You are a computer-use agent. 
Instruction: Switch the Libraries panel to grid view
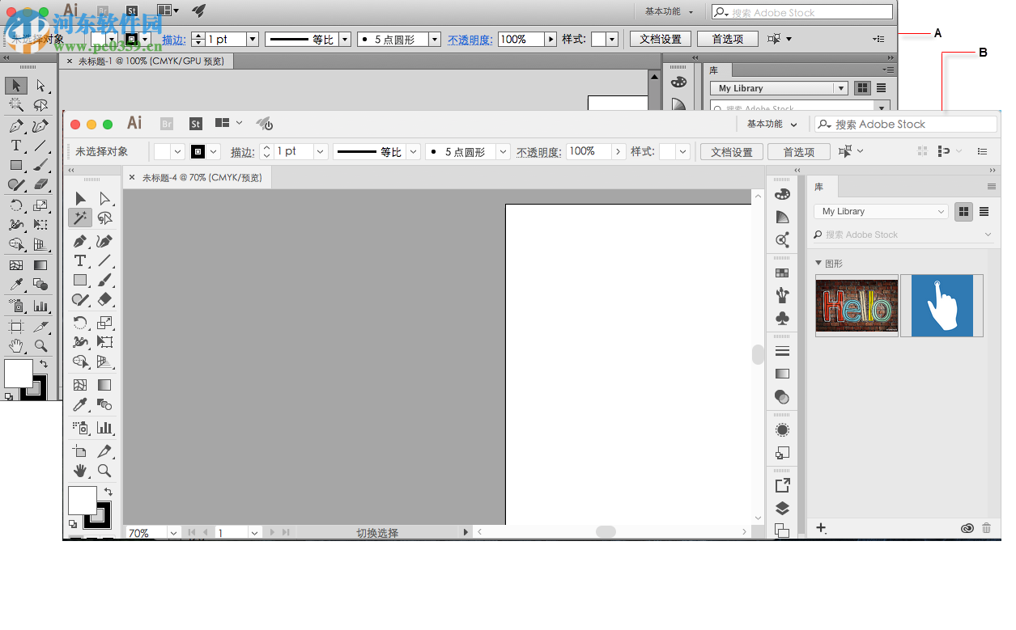963,211
